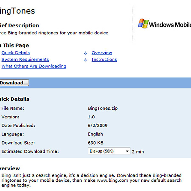Click the Quick Details section heading
Image resolution: width=191 pixels, height=191 pixels.
point(14,99)
